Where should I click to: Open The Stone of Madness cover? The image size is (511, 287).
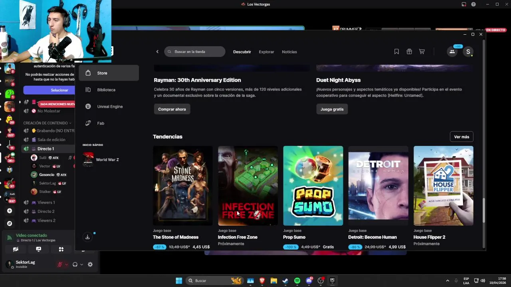[x=183, y=186]
